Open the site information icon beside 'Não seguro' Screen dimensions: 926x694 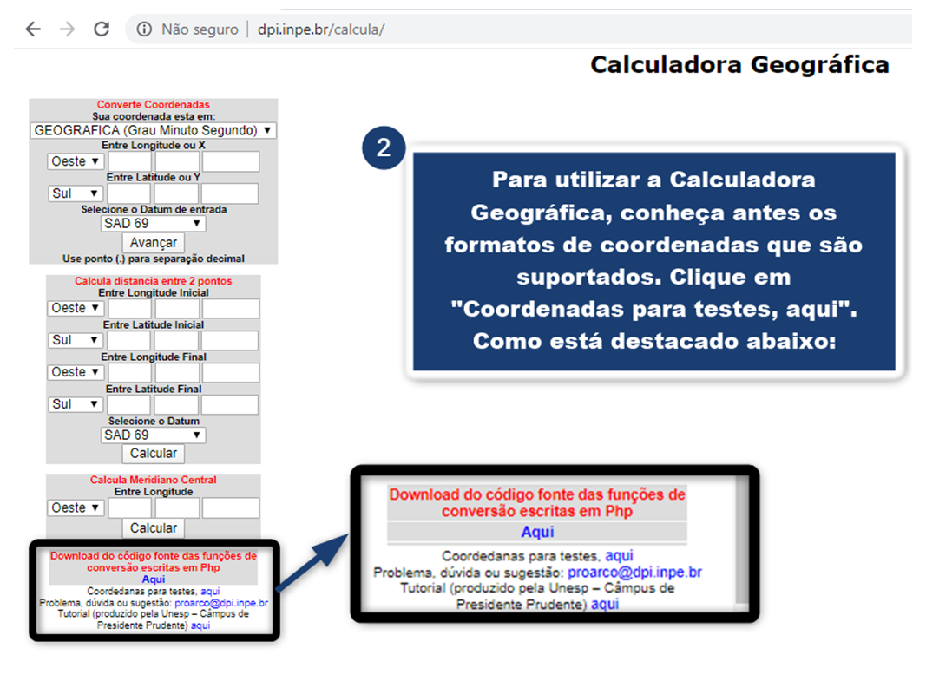(144, 29)
